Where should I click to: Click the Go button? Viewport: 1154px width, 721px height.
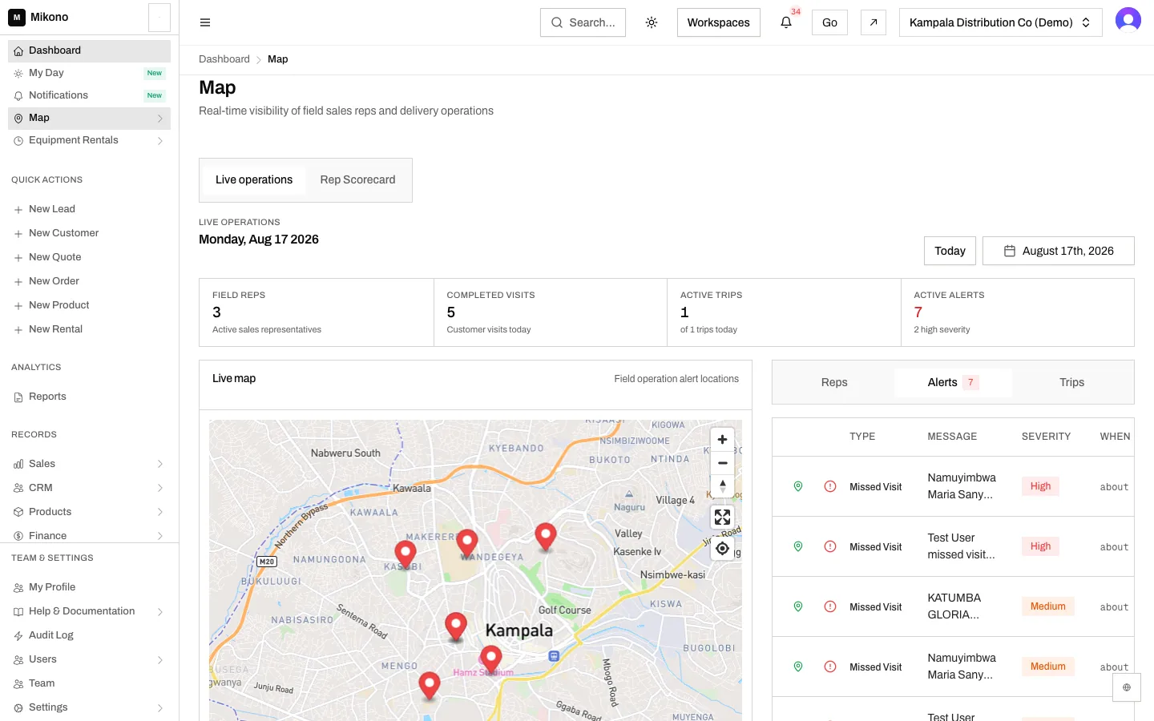(x=829, y=22)
